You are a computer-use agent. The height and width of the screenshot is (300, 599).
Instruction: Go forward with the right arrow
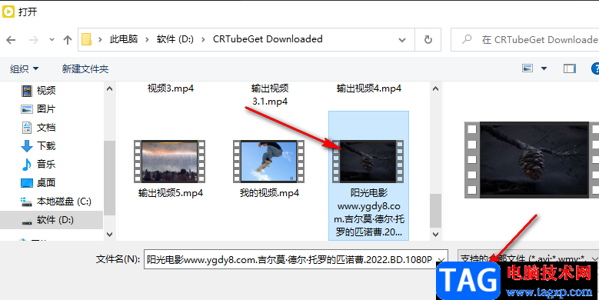[34, 40]
